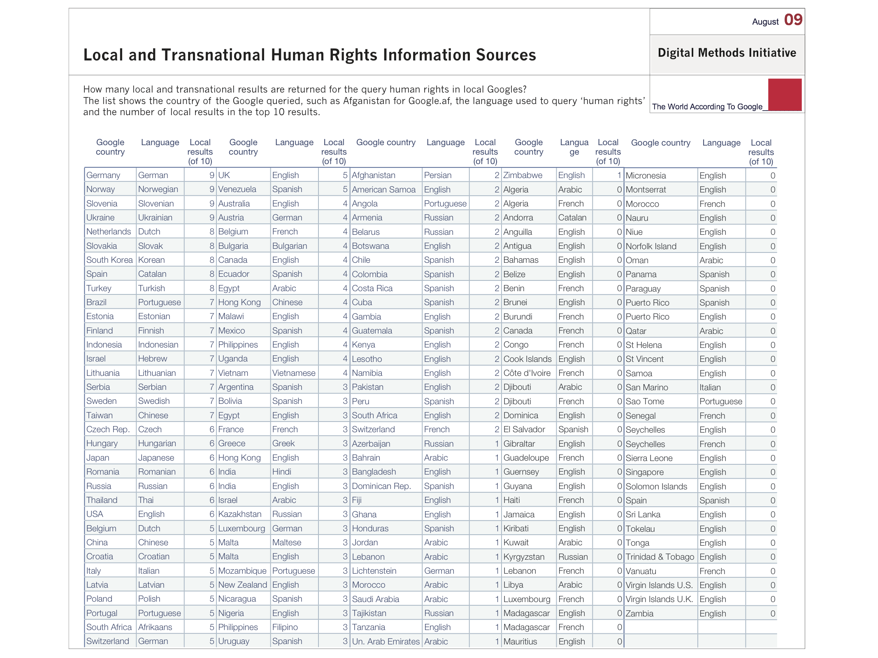Click the 'Catalan' cell in Andorra row
Image resolution: width=878 pixels, height=658 pixels.
click(574, 218)
